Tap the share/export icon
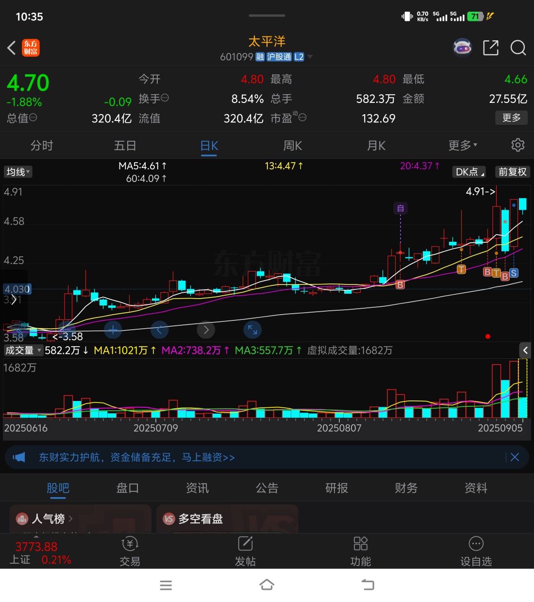This screenshot has height=602, width=534. (491, 48)
